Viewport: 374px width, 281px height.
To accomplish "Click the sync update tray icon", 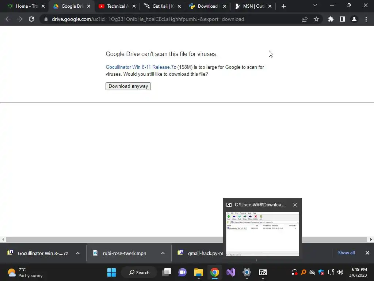I will tap(295, 272).
